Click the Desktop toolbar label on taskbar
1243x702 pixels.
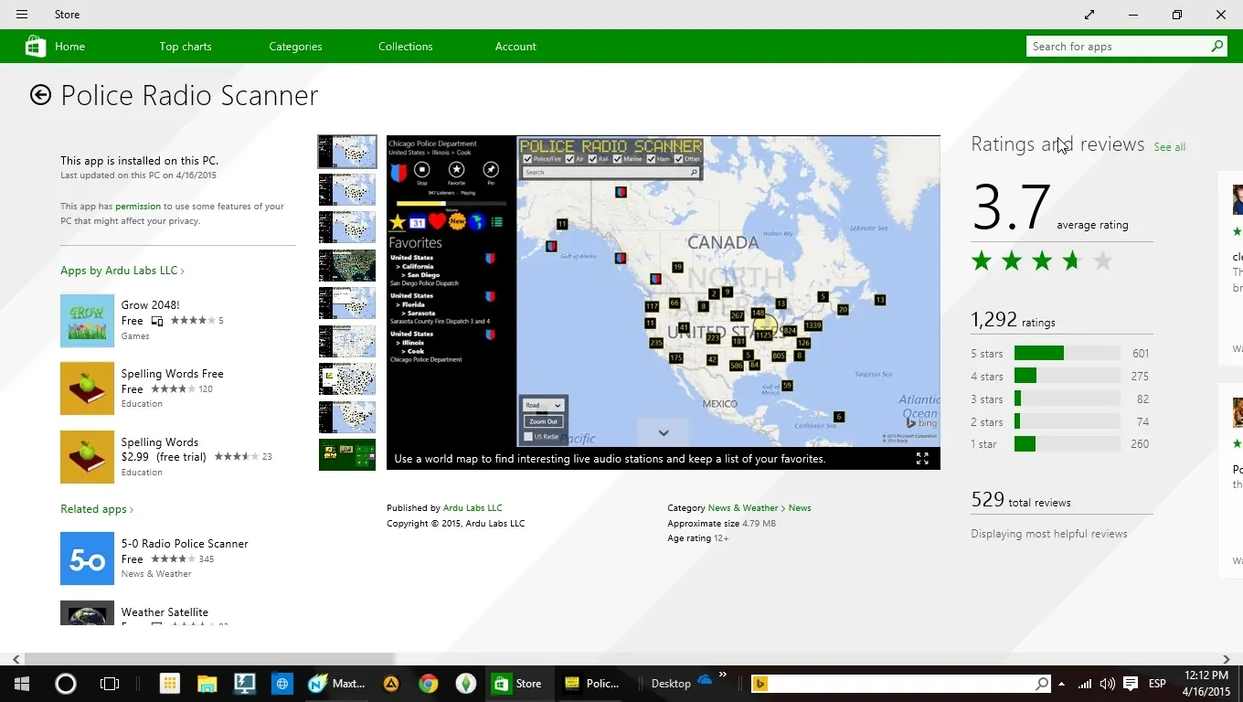(671, 684)
